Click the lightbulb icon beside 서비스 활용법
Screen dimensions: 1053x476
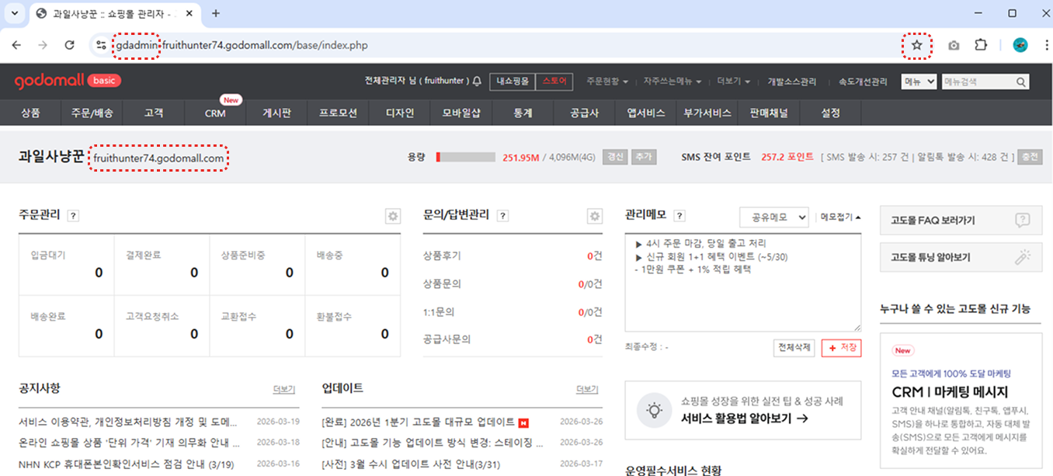[x=655, y=409]
